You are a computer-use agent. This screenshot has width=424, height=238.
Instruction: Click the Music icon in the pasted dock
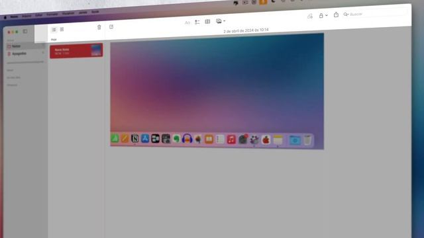click(231, 139)
